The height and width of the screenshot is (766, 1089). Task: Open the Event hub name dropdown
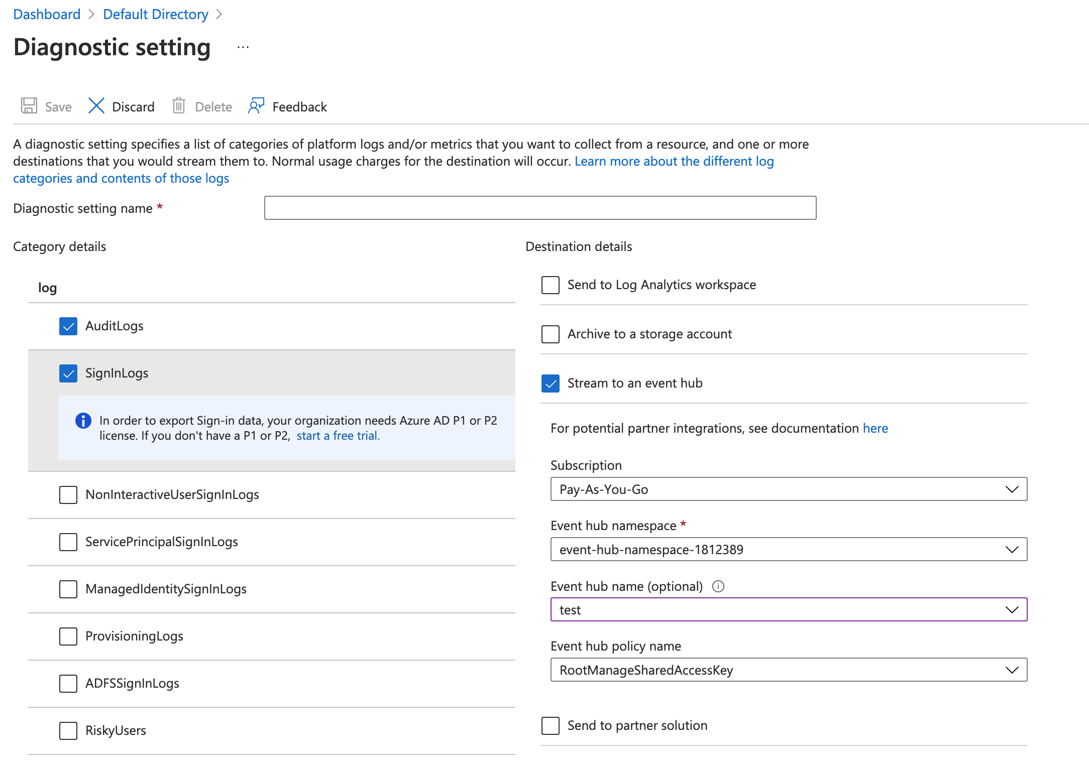1012,610
